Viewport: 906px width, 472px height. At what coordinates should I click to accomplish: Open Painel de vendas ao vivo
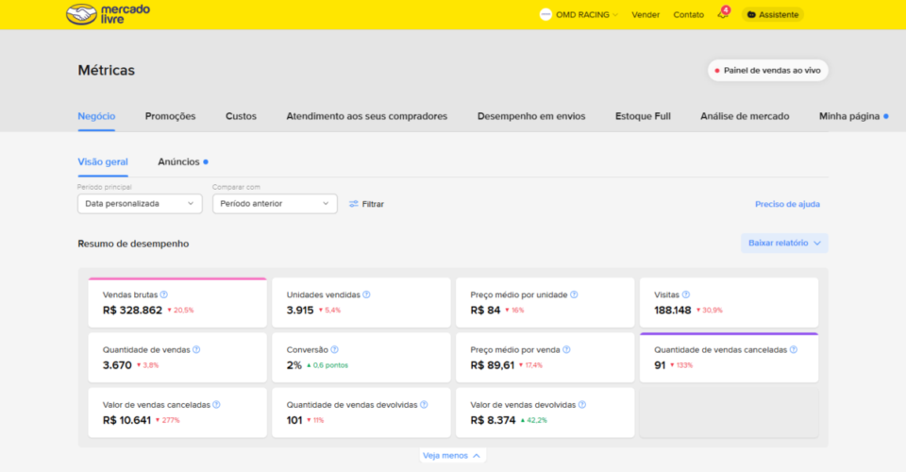click(768, 71)
